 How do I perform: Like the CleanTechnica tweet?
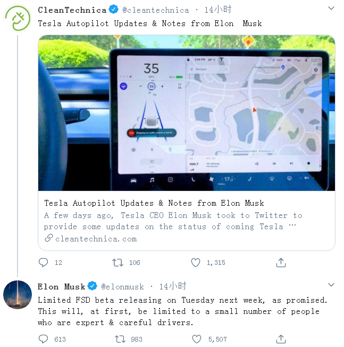click(196, 262)
